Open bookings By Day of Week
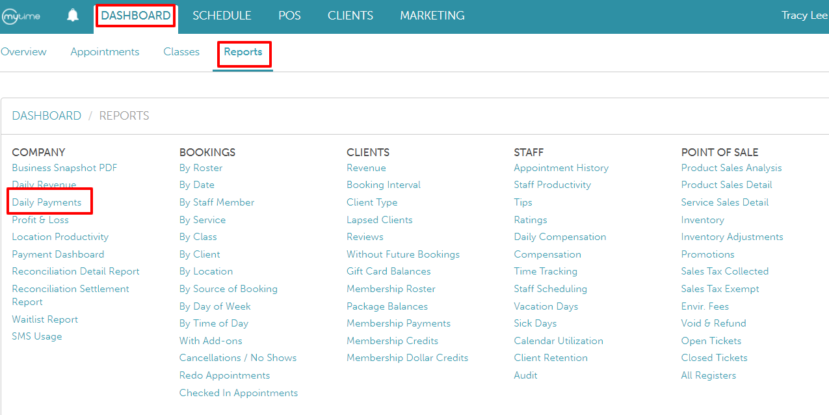This screenshot has width=829, height=415. click(x=215, y=306)
